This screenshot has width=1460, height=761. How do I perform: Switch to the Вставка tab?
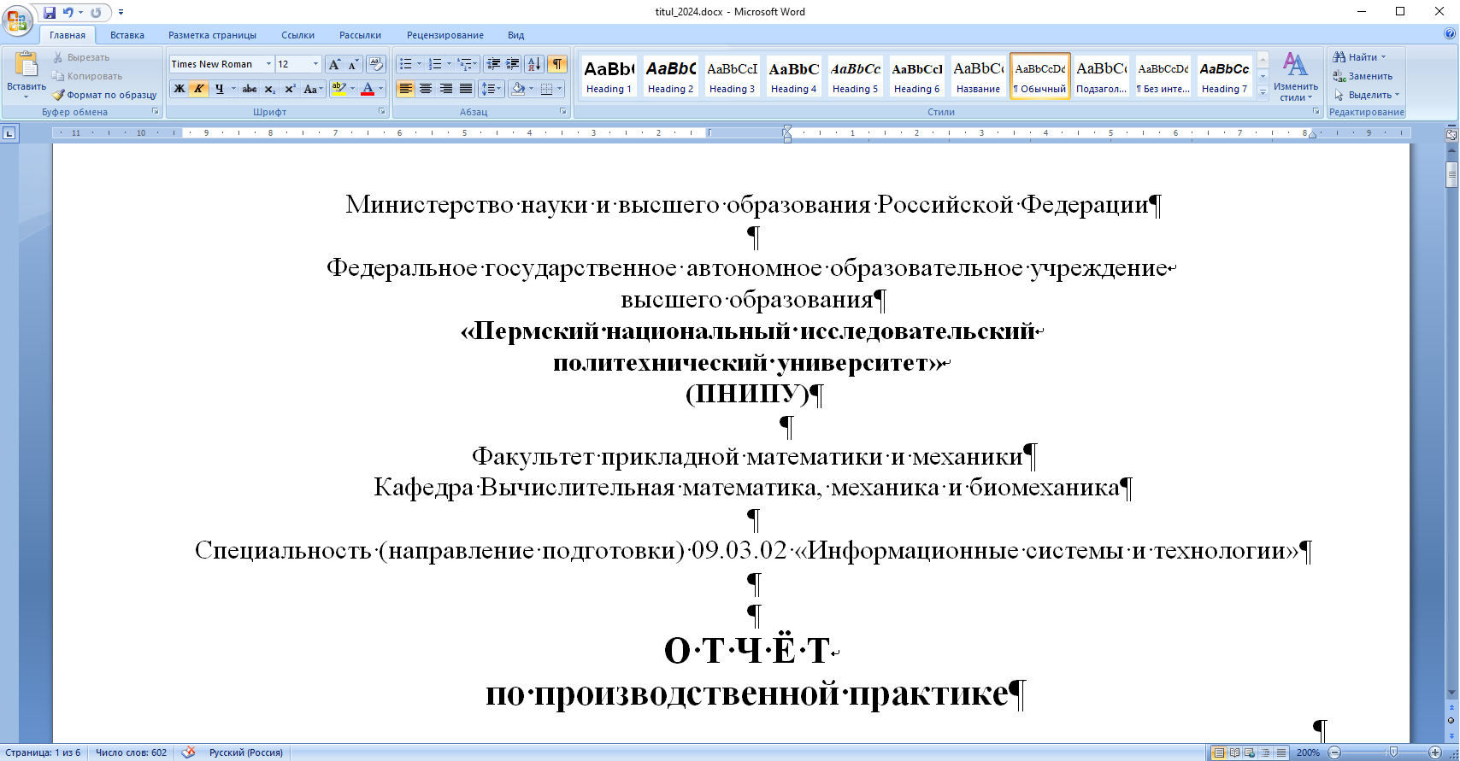coord(127,35)
